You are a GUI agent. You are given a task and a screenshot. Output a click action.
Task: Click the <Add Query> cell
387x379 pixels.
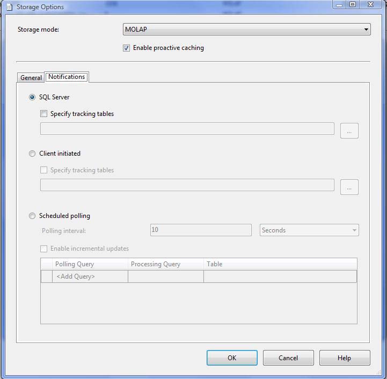click(90, 276)
